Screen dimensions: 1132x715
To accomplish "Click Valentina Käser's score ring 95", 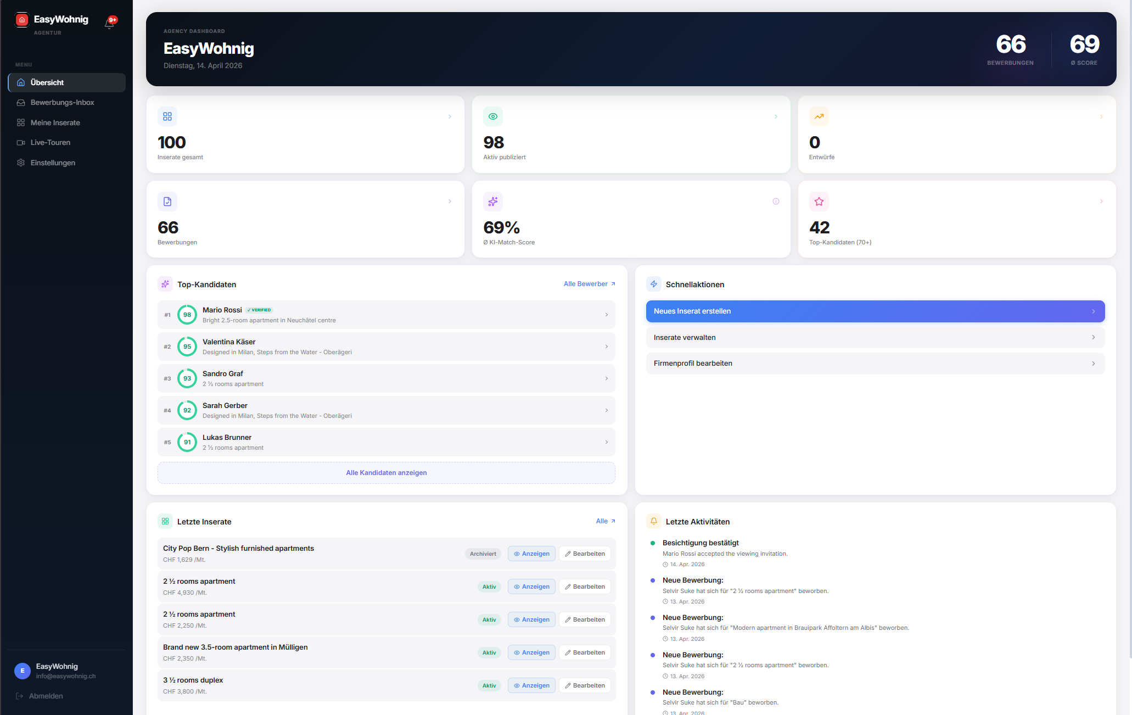I will click(187, 347).
